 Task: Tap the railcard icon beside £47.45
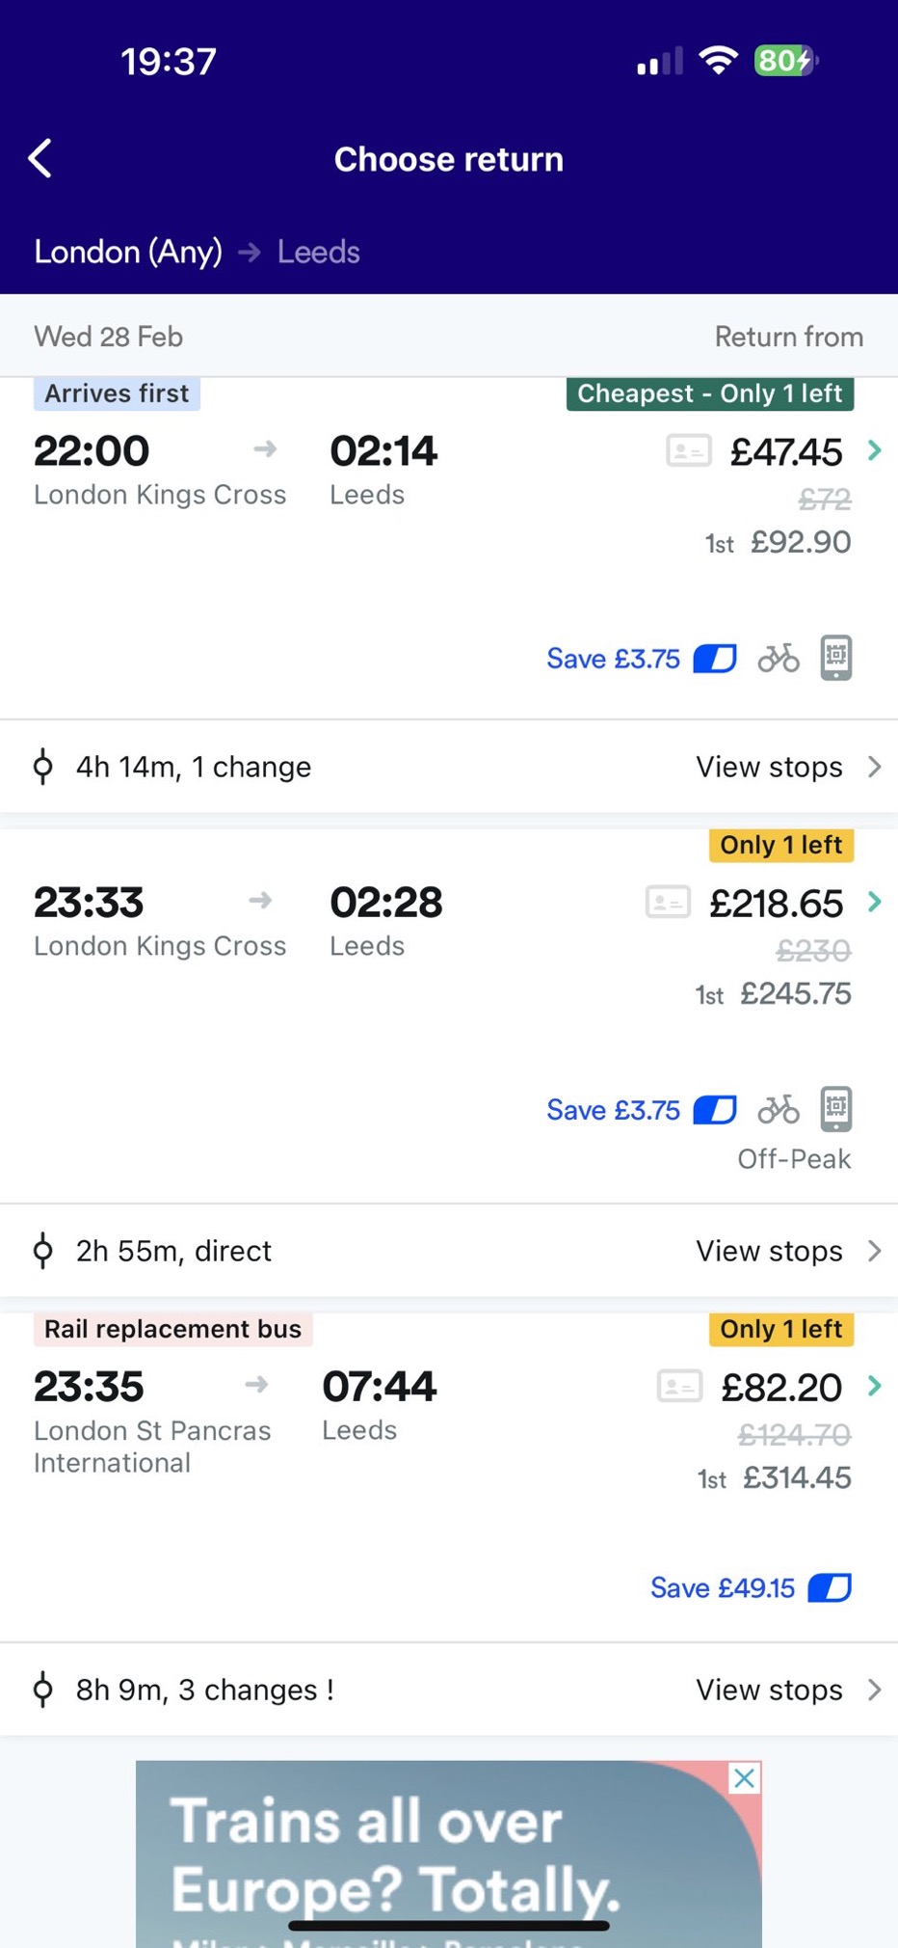pyautogui.click(x=689, y=451)
